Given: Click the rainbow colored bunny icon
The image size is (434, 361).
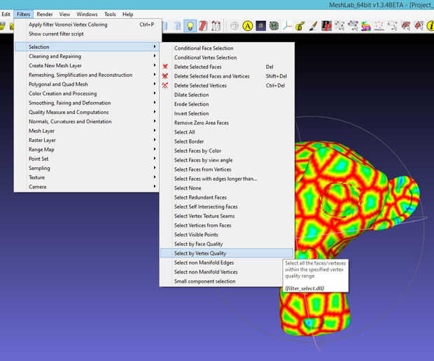Looking at the screenshot, I should pos(365,26).
